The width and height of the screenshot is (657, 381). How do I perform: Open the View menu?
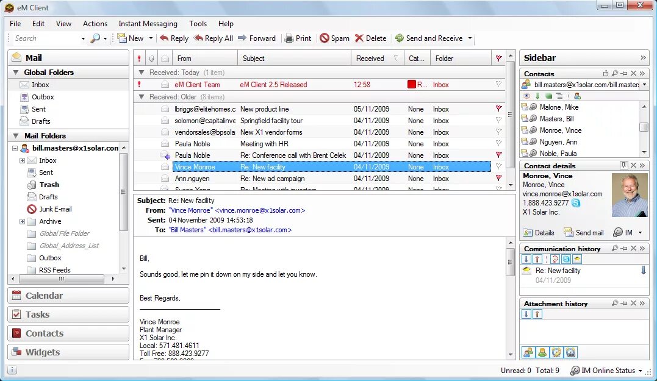pos(63,23)
